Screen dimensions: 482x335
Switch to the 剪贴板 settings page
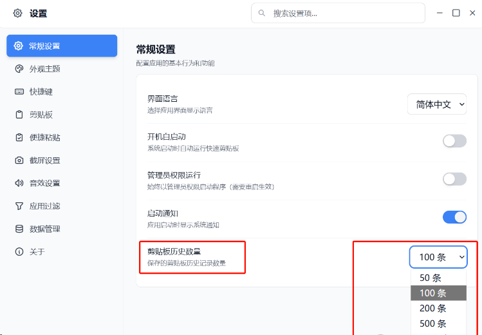click(62, 115)
